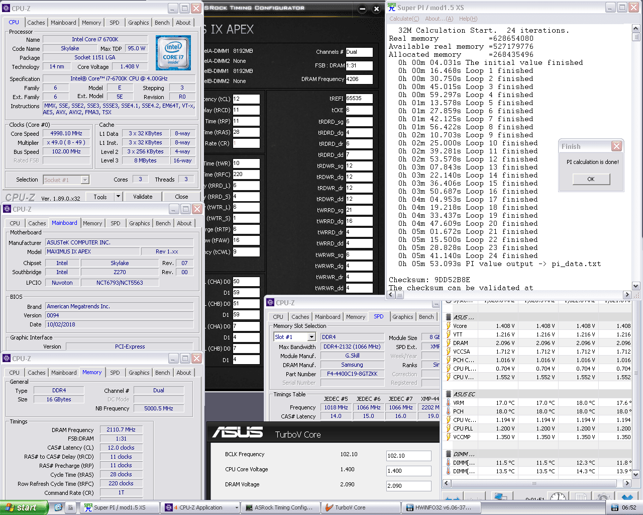
Task: Click the CPU Core Voltage input in TurboV
Action: pos(408,471)
